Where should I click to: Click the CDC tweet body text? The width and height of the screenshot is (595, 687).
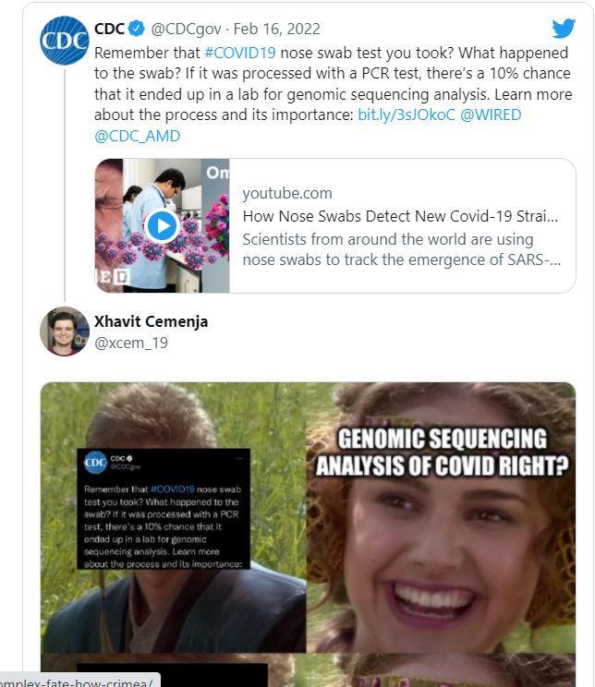point(333,83)
